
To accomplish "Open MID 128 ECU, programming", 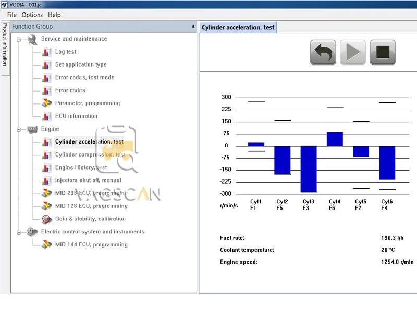I will pos(91,206).
